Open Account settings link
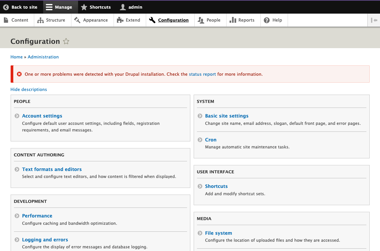The height and width of the screenshot is (251, 380). click(x=42, y=116)
